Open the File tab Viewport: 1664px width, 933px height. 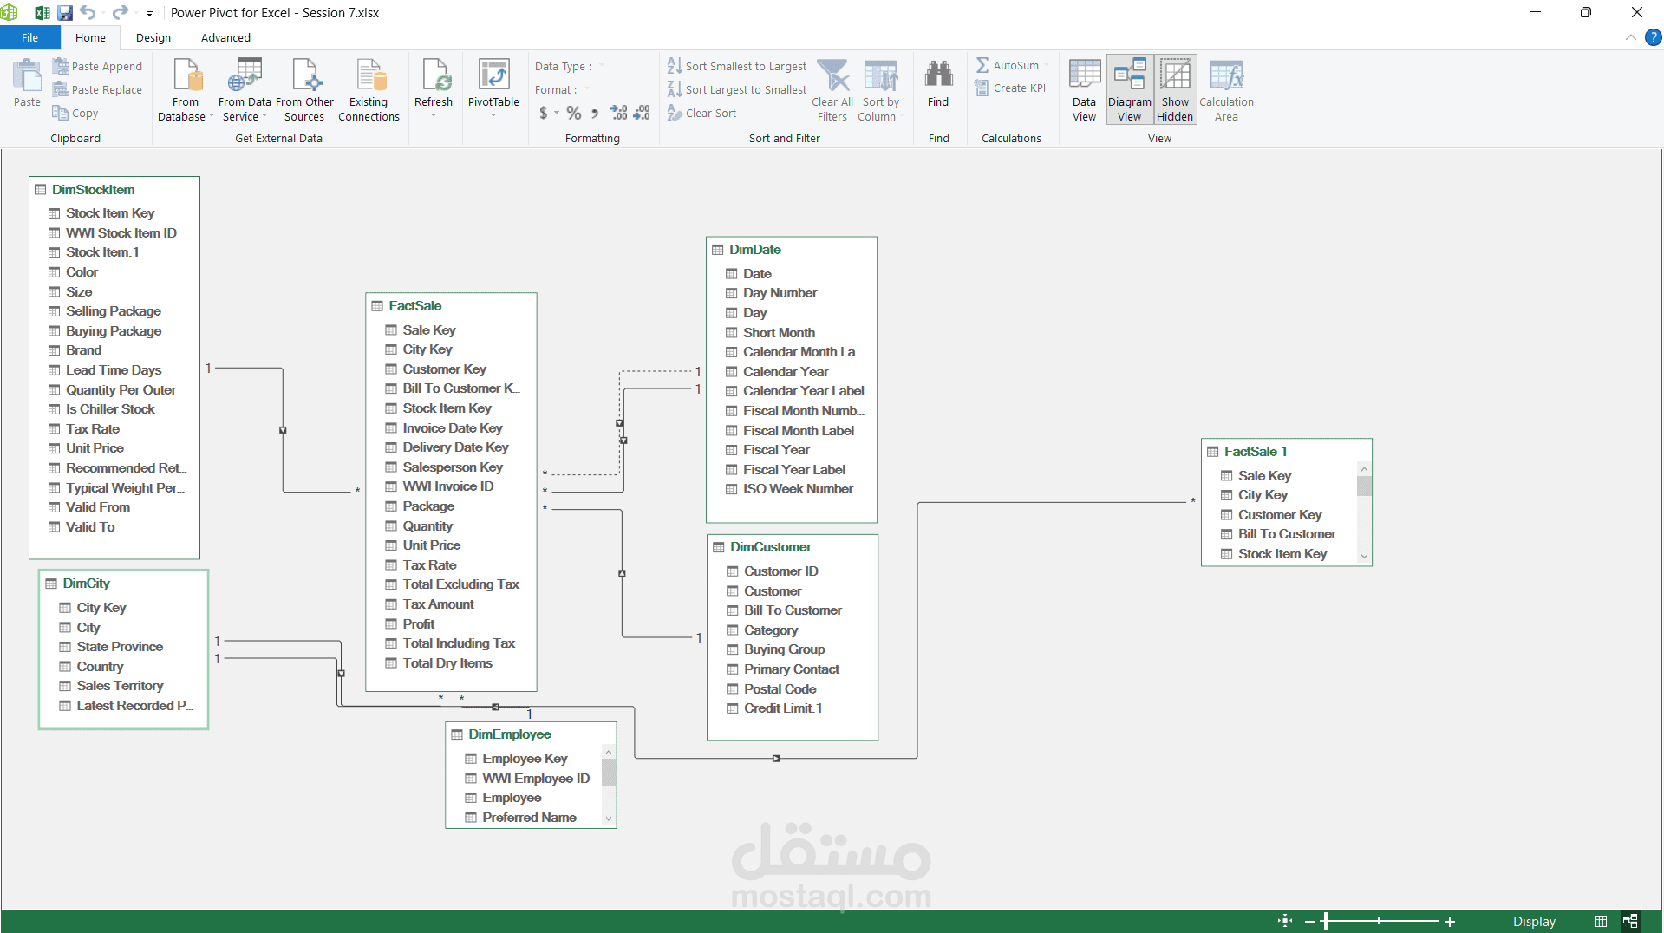pyautogui.click(x=29, y=37)
